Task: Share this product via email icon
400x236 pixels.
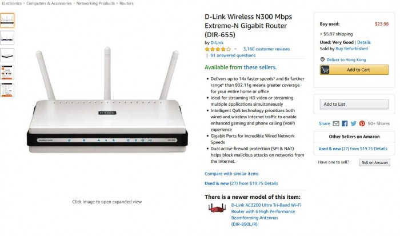Action: click(336, 123)
